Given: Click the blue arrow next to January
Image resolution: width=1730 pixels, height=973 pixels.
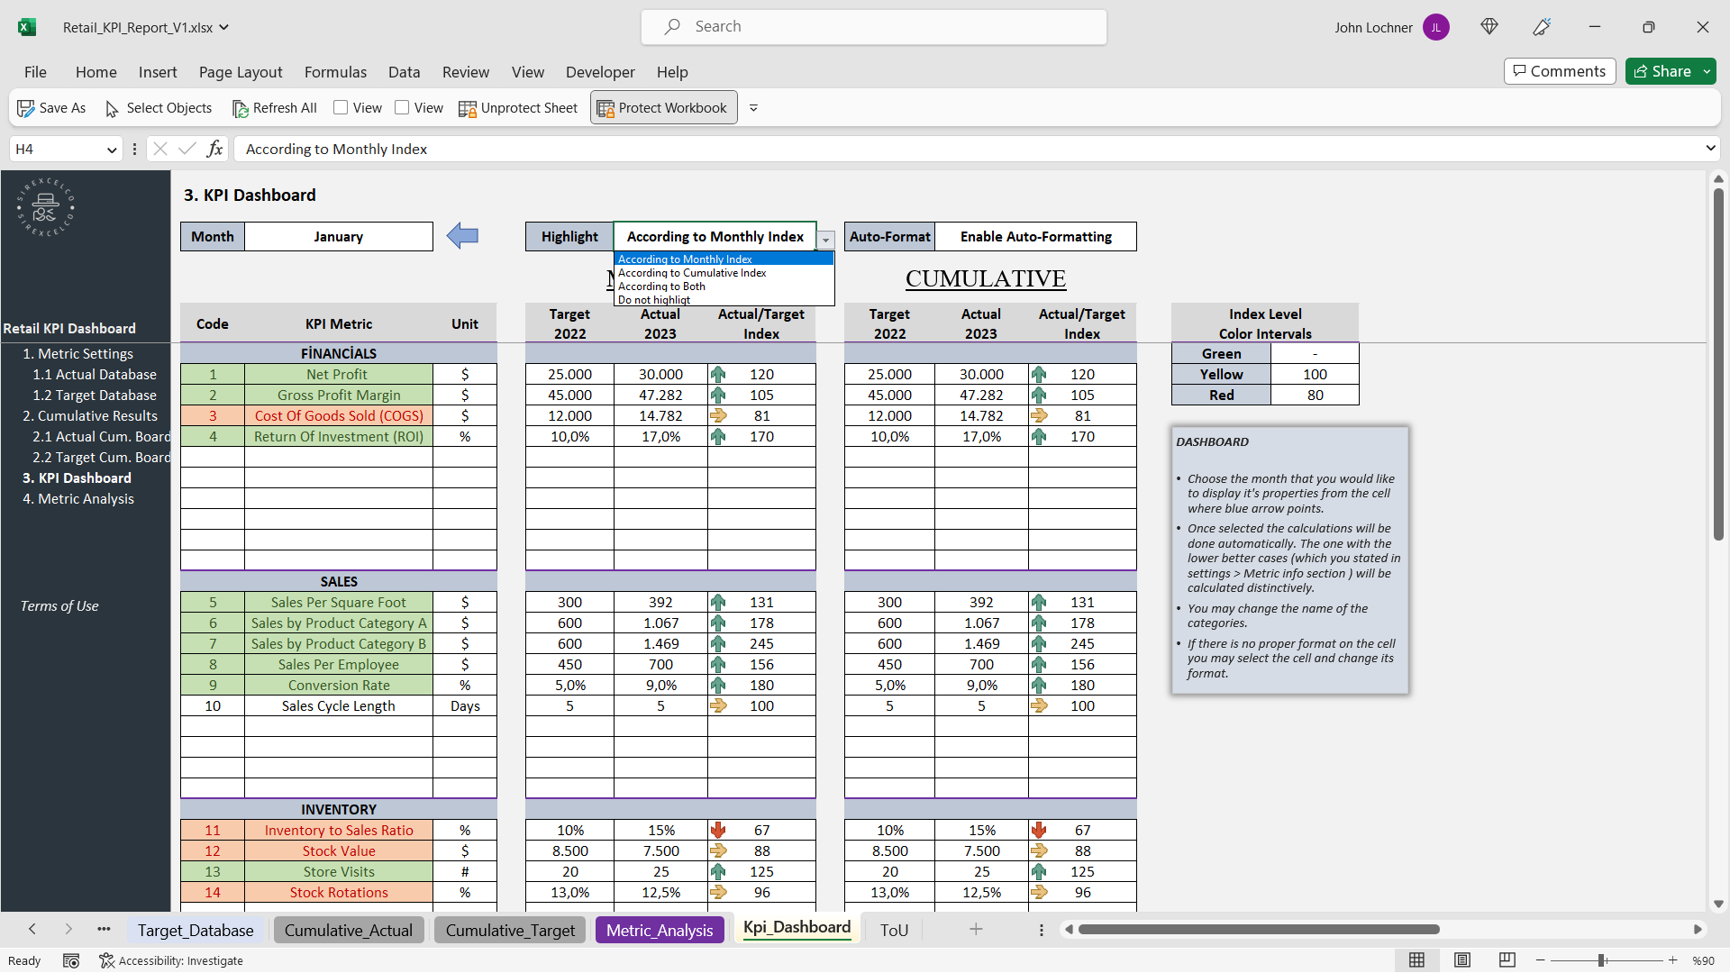Looking at the screenshot, I should pos(462,236).
